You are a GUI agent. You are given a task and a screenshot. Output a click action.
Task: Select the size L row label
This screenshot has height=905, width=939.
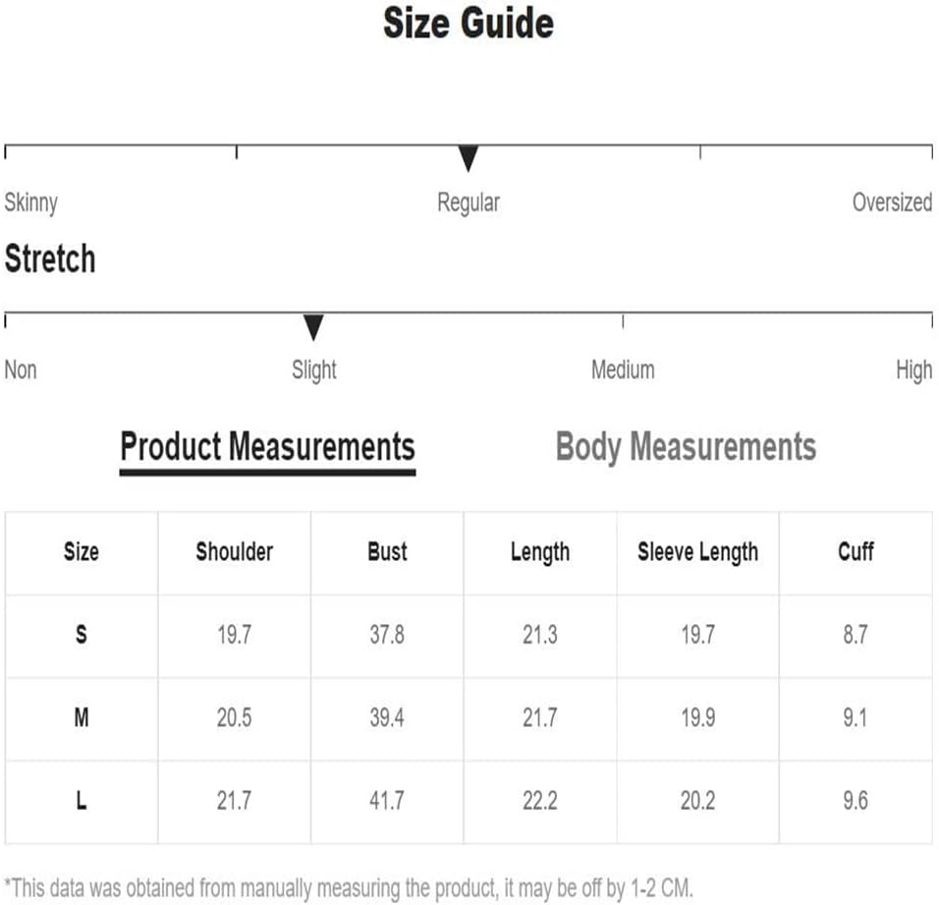(x=82, y=800)
